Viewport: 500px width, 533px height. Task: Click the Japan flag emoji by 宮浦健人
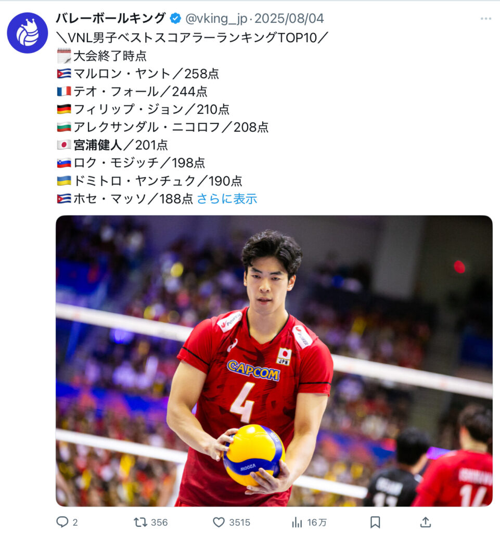64,145
